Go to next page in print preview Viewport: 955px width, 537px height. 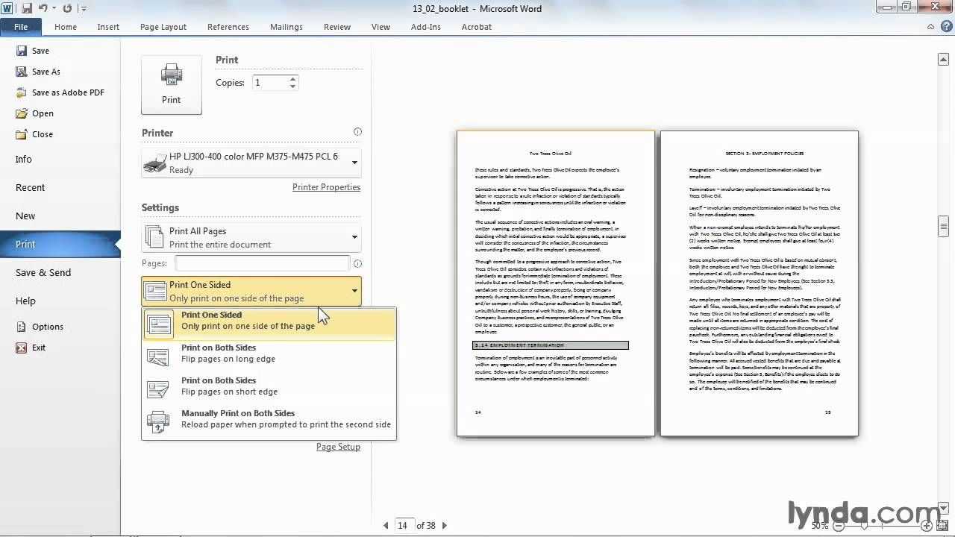[x=445, y=526]
